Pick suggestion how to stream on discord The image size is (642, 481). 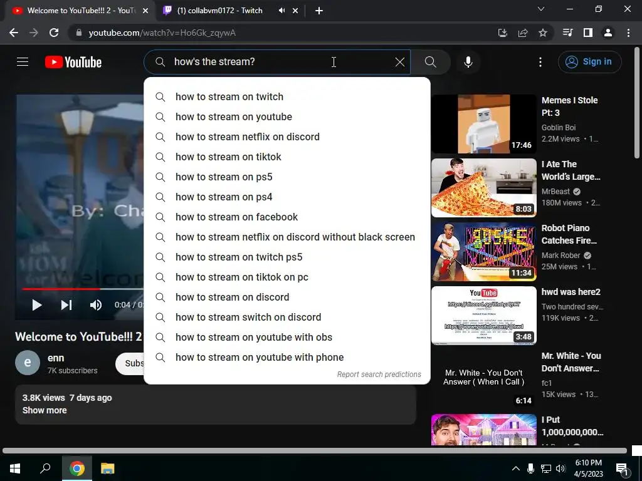coord(287,297)
